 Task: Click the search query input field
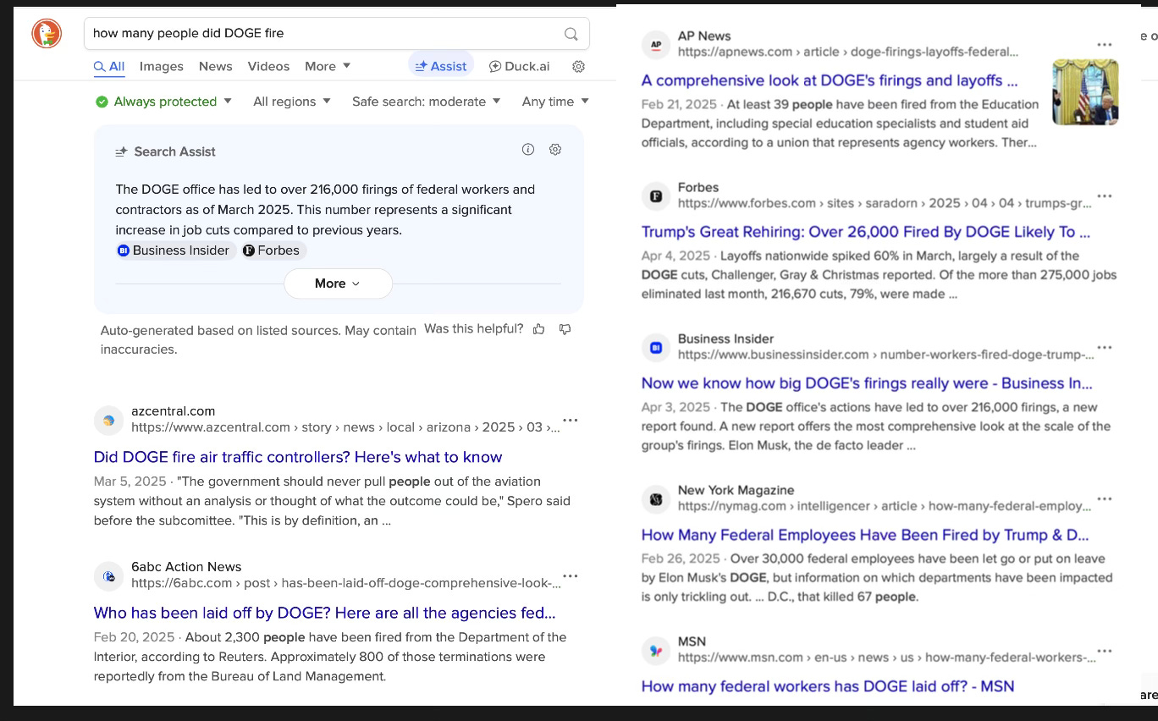[x=322, y=34]
